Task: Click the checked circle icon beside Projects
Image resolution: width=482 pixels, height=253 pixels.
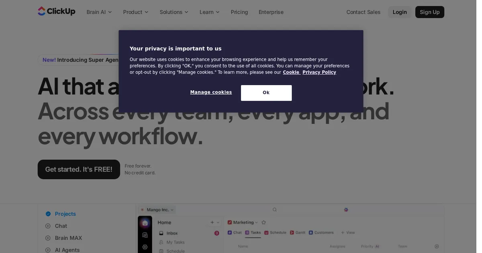Action: (x=48, y=214)
